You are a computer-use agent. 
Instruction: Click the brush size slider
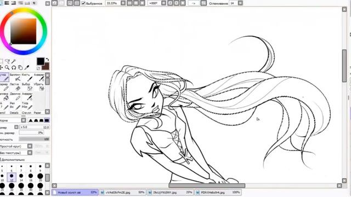coord(35,127)
